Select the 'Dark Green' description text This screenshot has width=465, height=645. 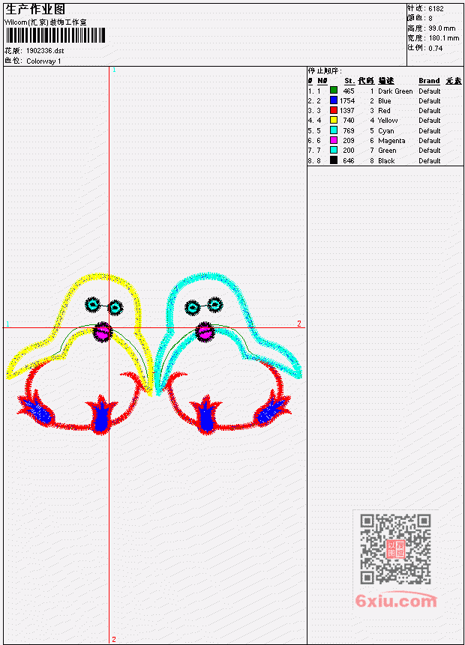tap(395, 91)
